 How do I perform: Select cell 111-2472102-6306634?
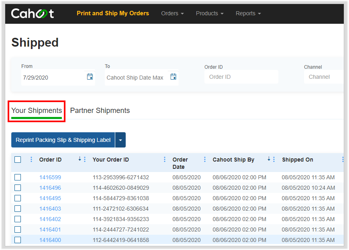coord(120,209)
